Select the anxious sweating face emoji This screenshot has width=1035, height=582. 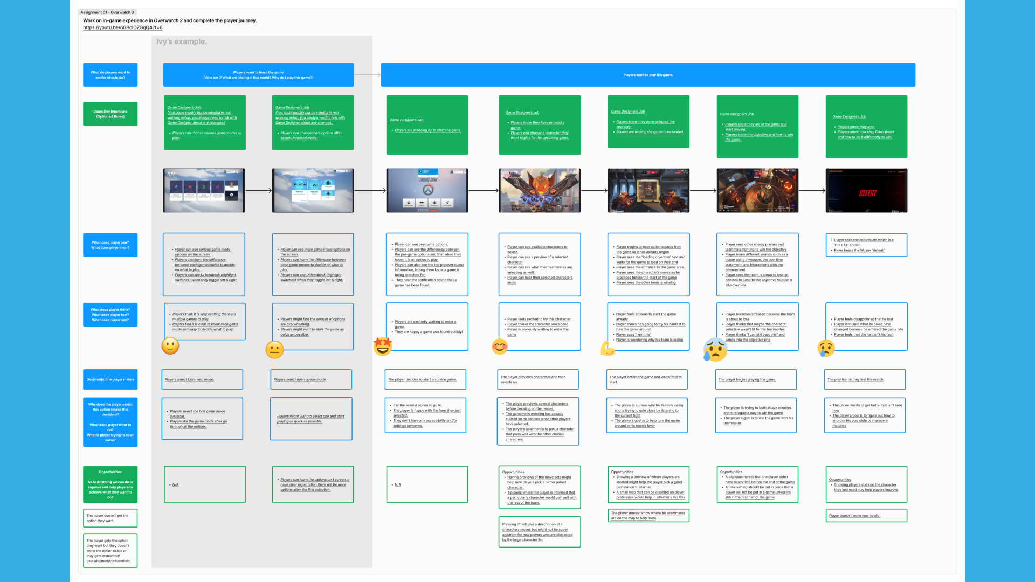pyautogui.click(x=715, y=349)
